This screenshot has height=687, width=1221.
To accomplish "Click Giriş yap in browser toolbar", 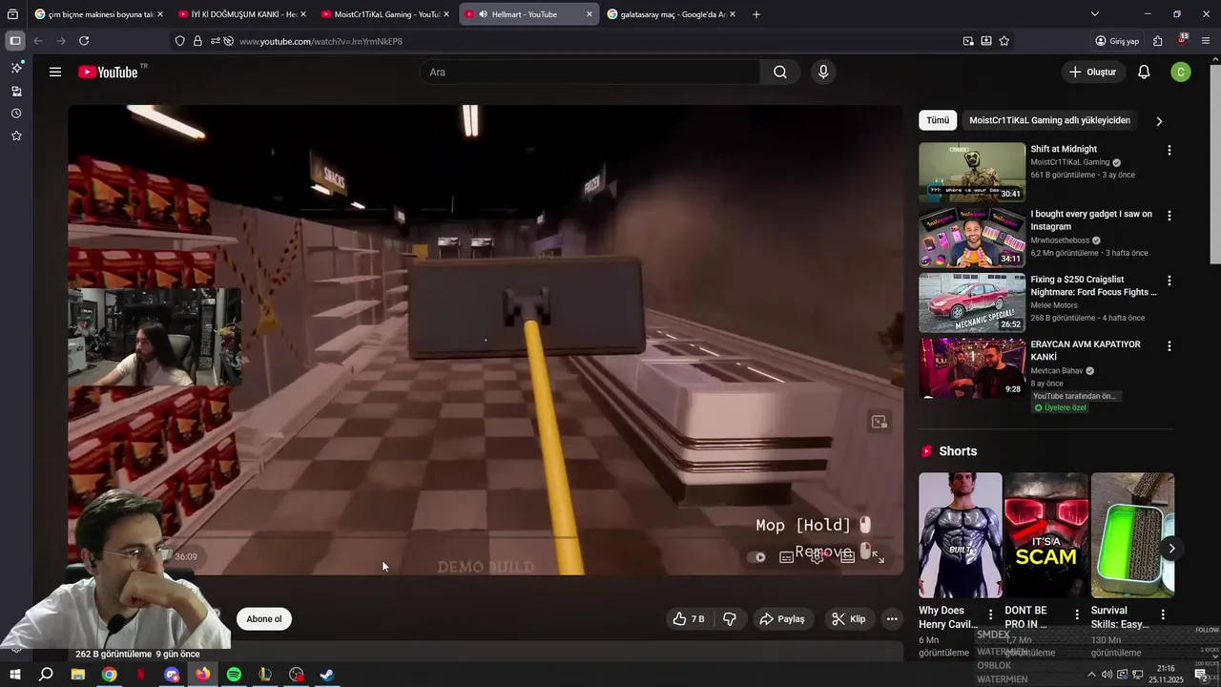I will point(1117,41).
